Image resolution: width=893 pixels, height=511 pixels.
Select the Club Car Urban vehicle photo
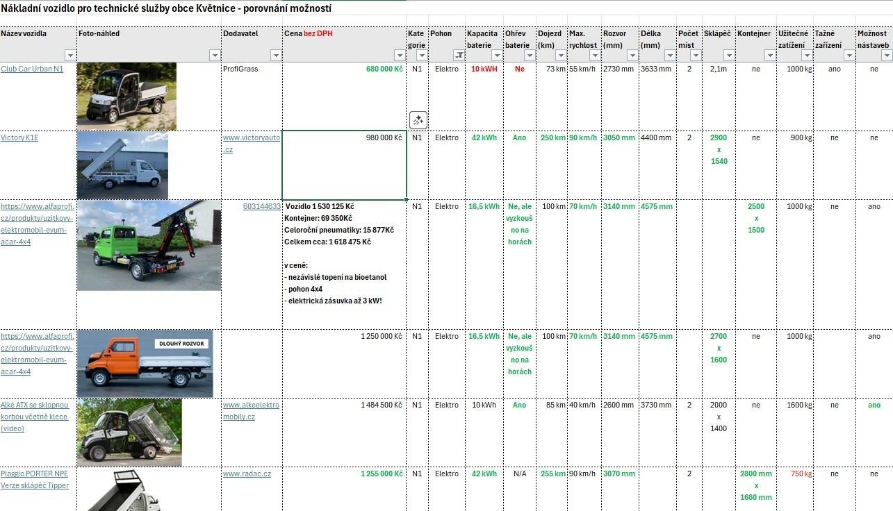pyautogui.click(x=126, y=96)
